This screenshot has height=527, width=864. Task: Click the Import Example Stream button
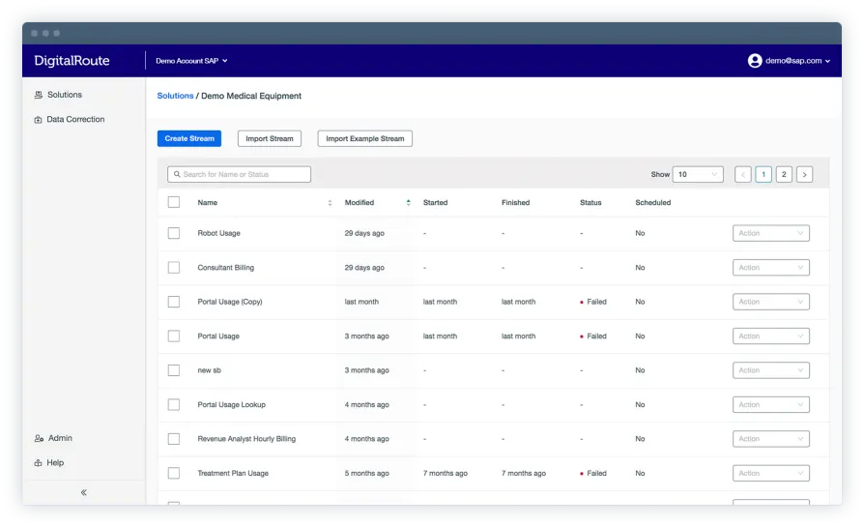[x=364, y=138]
